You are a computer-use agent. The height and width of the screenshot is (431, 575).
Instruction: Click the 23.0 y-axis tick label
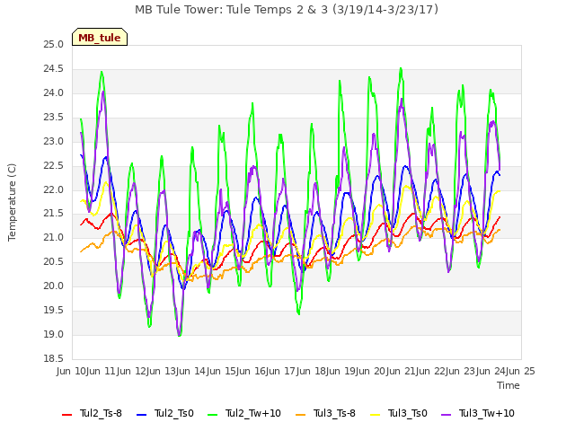tap(54, 142)
